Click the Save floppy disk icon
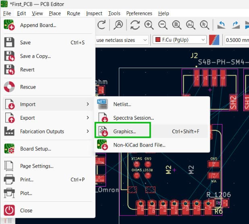Viewport: 249px width, 224px height. pyautogui.click(x=9, y=42)
